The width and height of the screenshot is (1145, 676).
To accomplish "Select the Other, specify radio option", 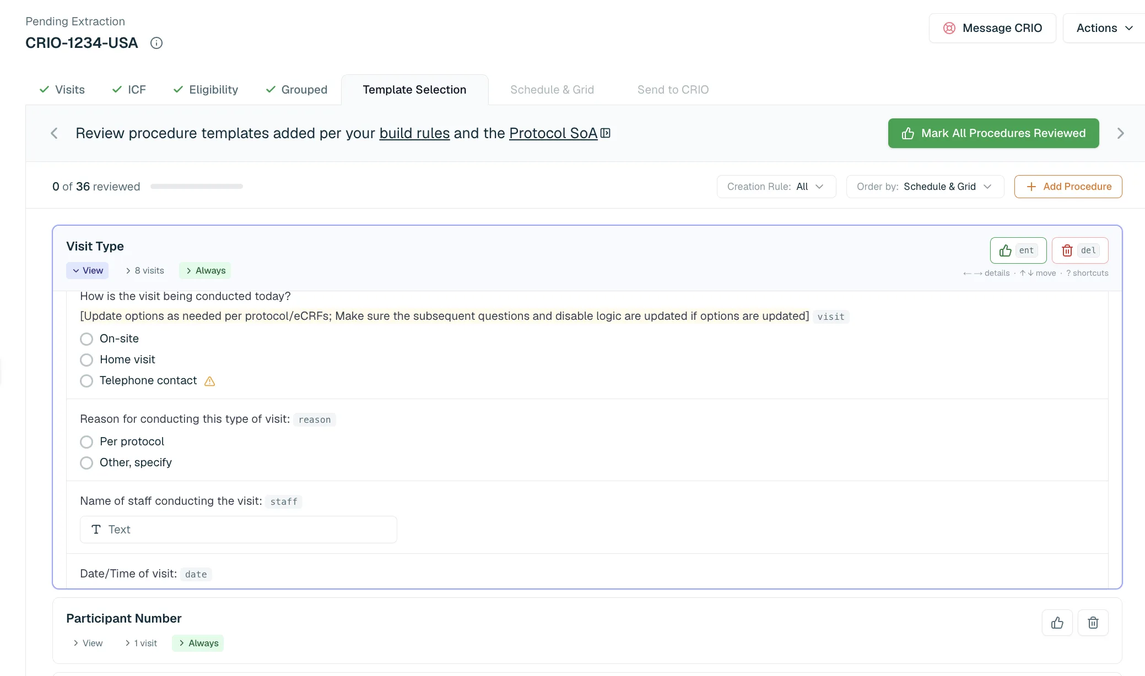I will pos(87,462).
